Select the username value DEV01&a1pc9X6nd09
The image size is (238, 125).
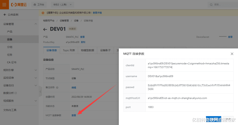click(160, 76)
